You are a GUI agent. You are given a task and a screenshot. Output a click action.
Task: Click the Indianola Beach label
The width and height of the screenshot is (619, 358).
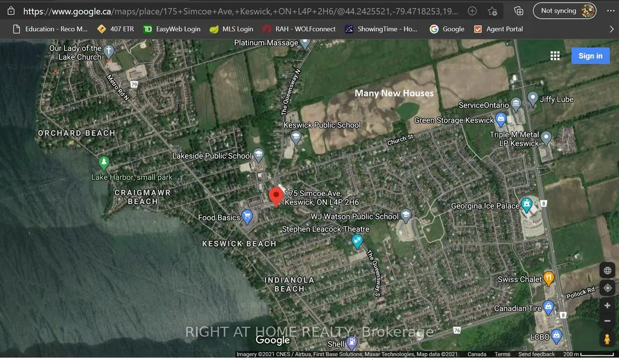(x=289, y=284)
